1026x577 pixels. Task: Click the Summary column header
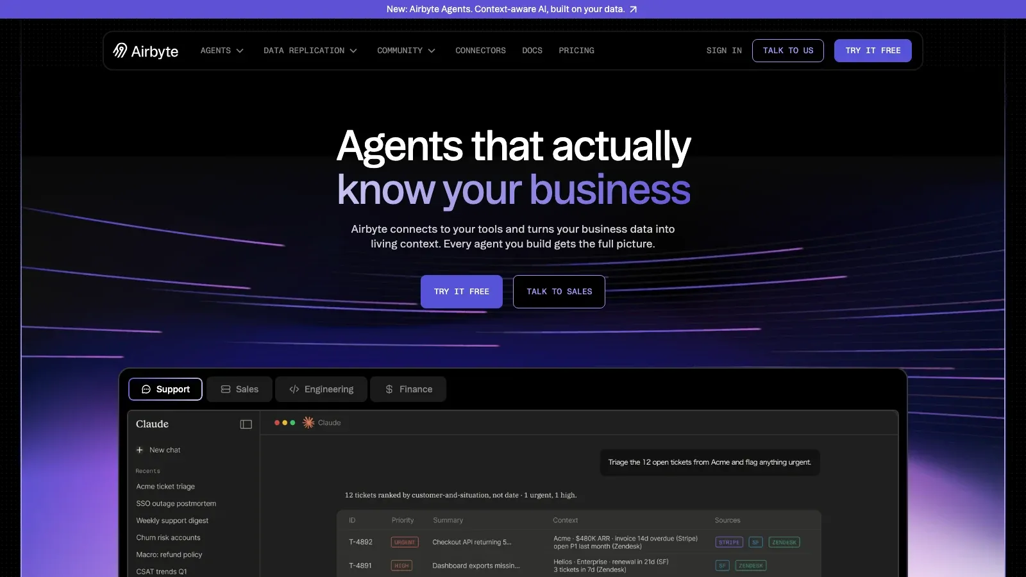pos(448,521)
